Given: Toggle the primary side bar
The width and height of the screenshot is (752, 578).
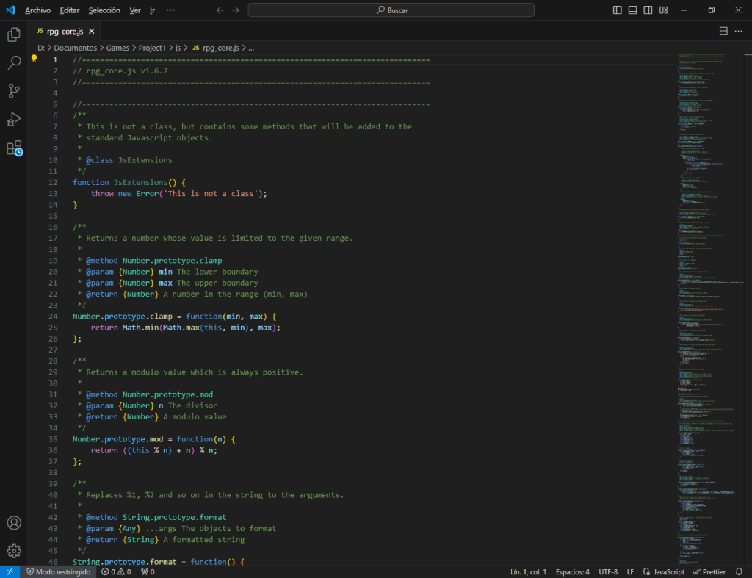Looking at the screenshot, I should (x=617, y=10).
